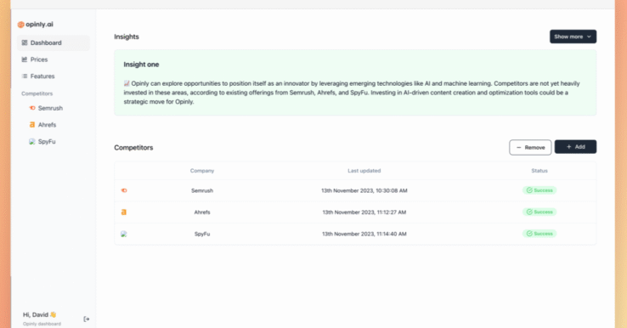Click the opinly.ai logo icon
The image size is (627, 328).
[x=20, y=25]
